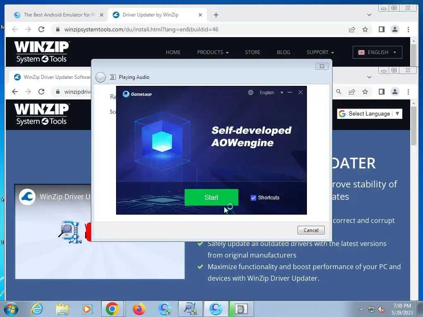Click the GameLoop logo icon
This screenshot has height=317, width=423.
pos(126,94)
